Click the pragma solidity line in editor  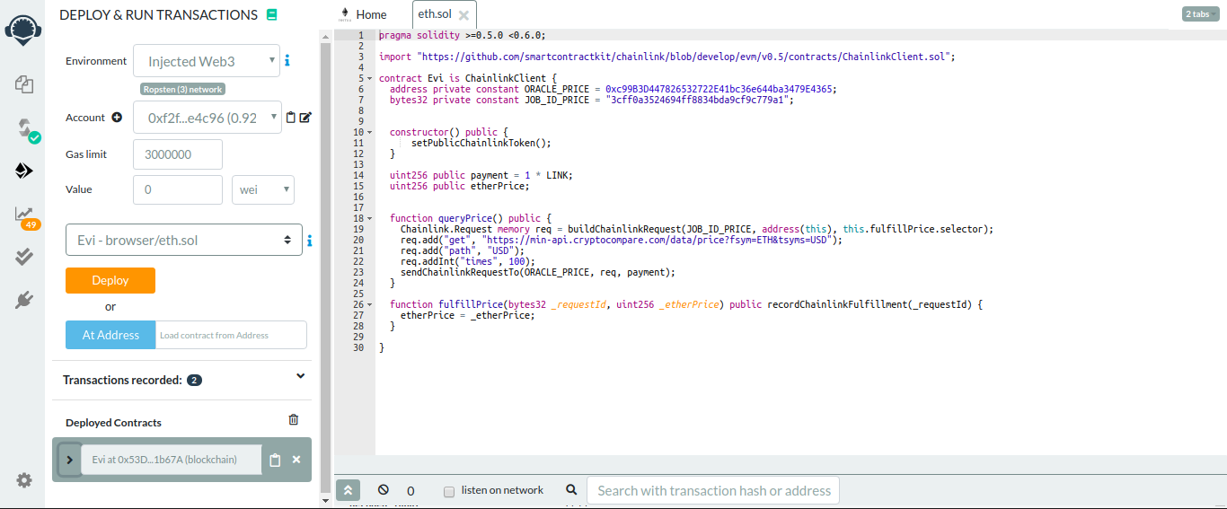point(462,35)
